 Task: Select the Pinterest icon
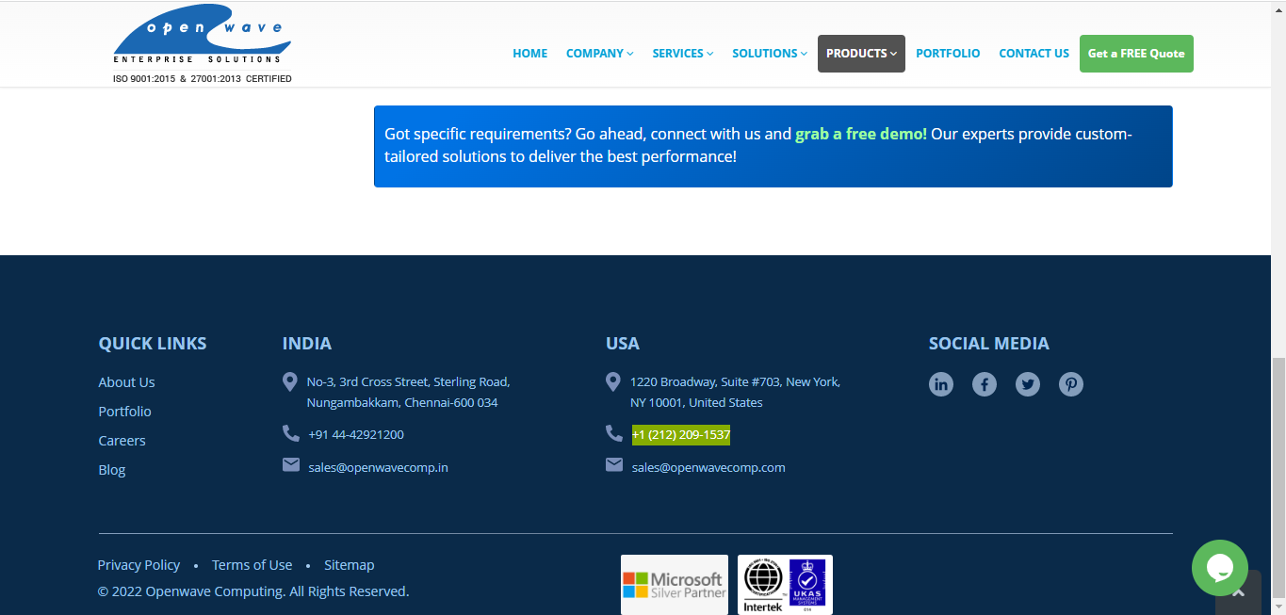(x=1070, y=384)
